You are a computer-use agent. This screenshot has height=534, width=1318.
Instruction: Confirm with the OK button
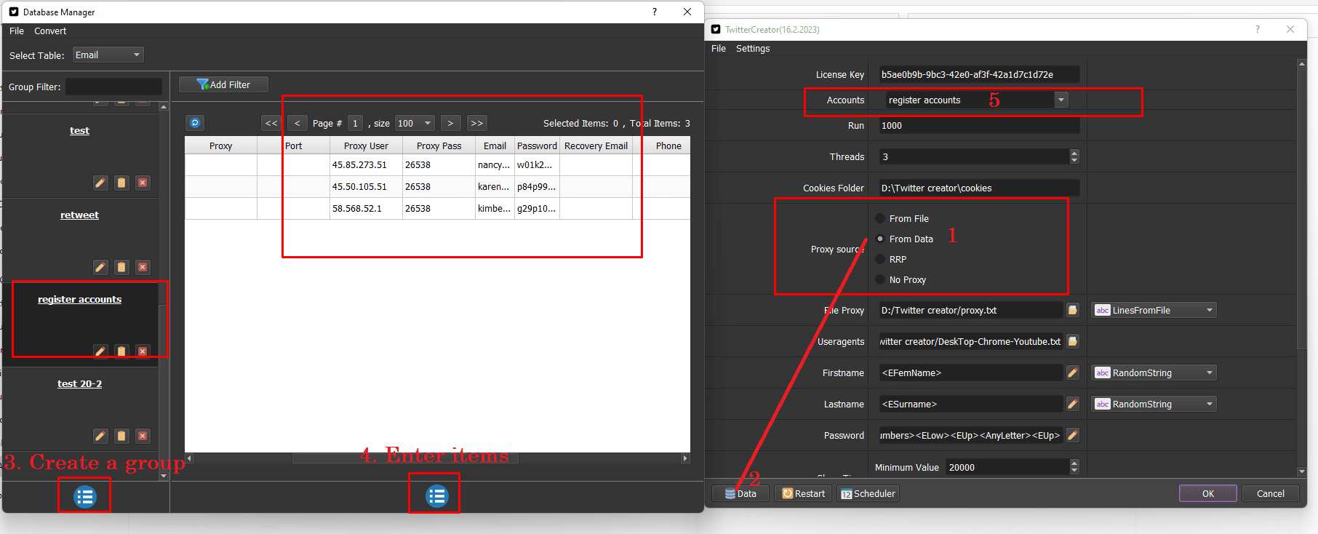(1207, 493)
